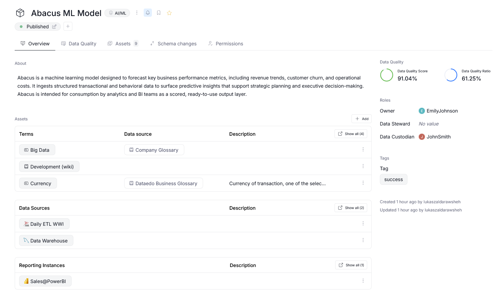Toggle the favorite star icon
Image resolution: width=501 pixels, height=296 pixels.
[x=169, y=13]
